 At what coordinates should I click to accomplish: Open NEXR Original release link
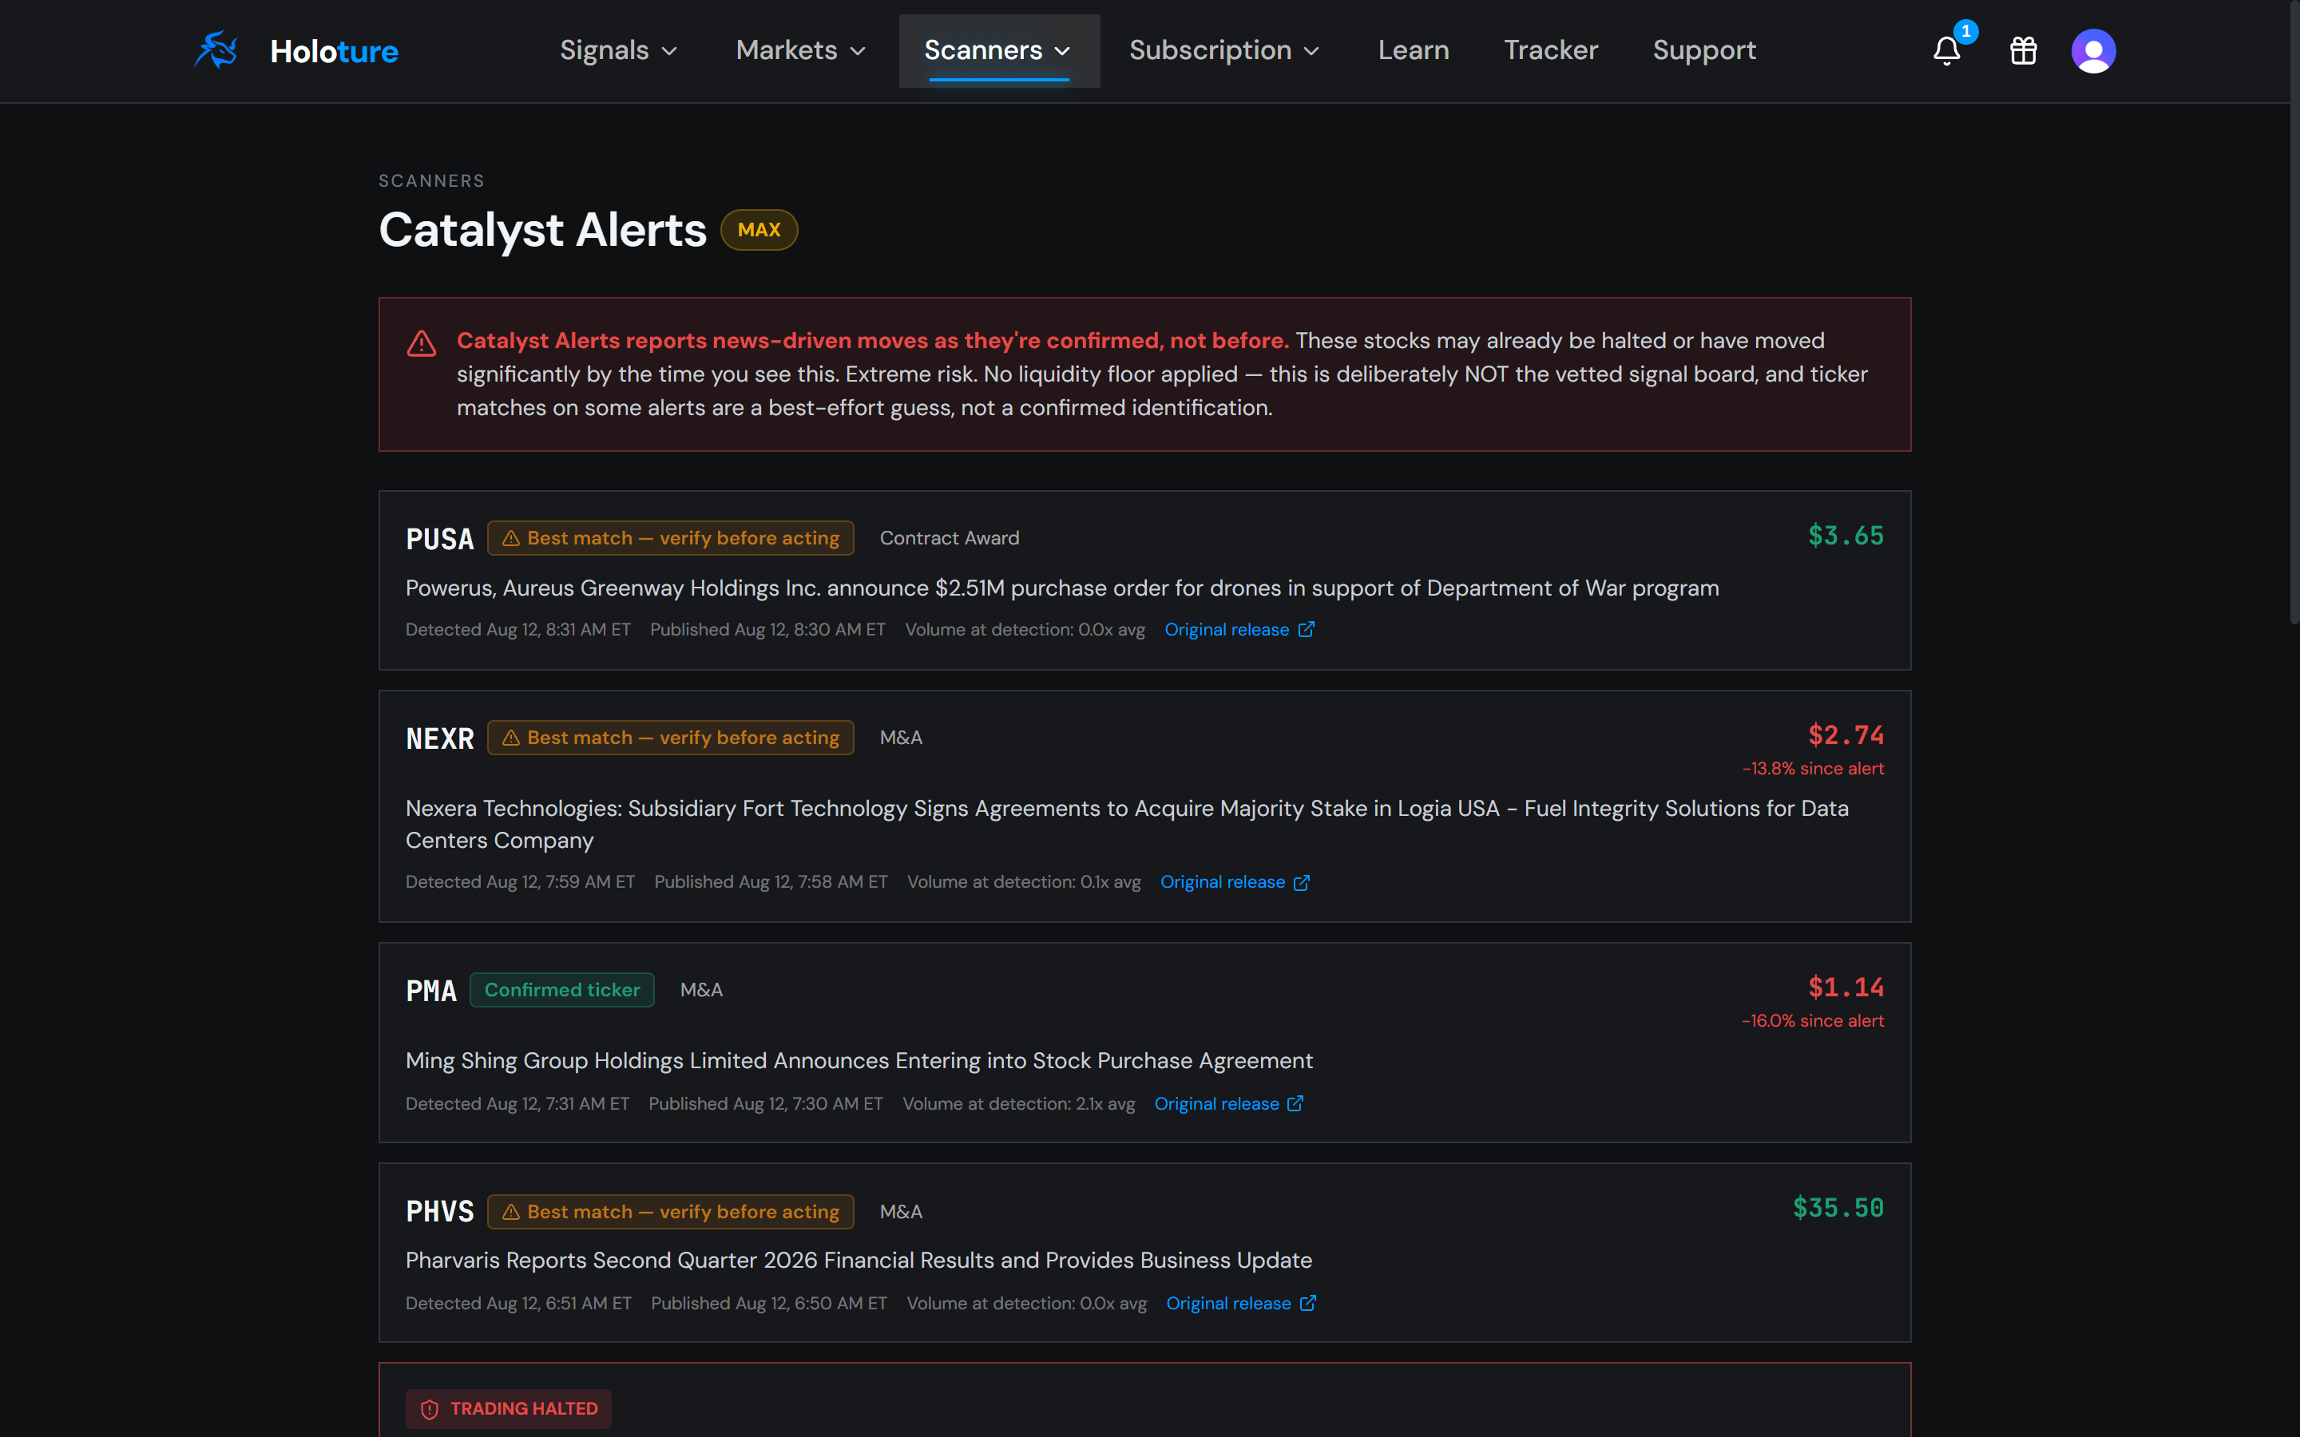pos(1235,882)
